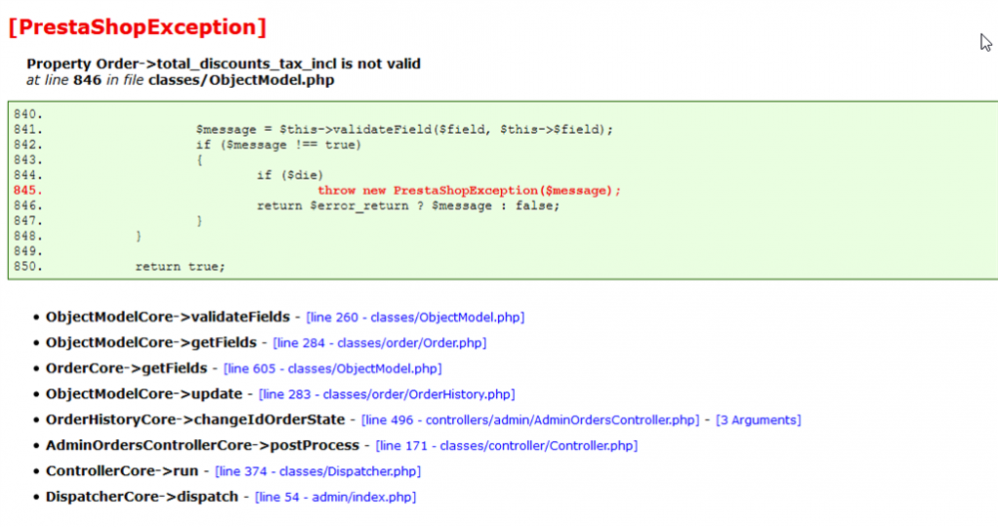Click line number 845 in red

28,191
